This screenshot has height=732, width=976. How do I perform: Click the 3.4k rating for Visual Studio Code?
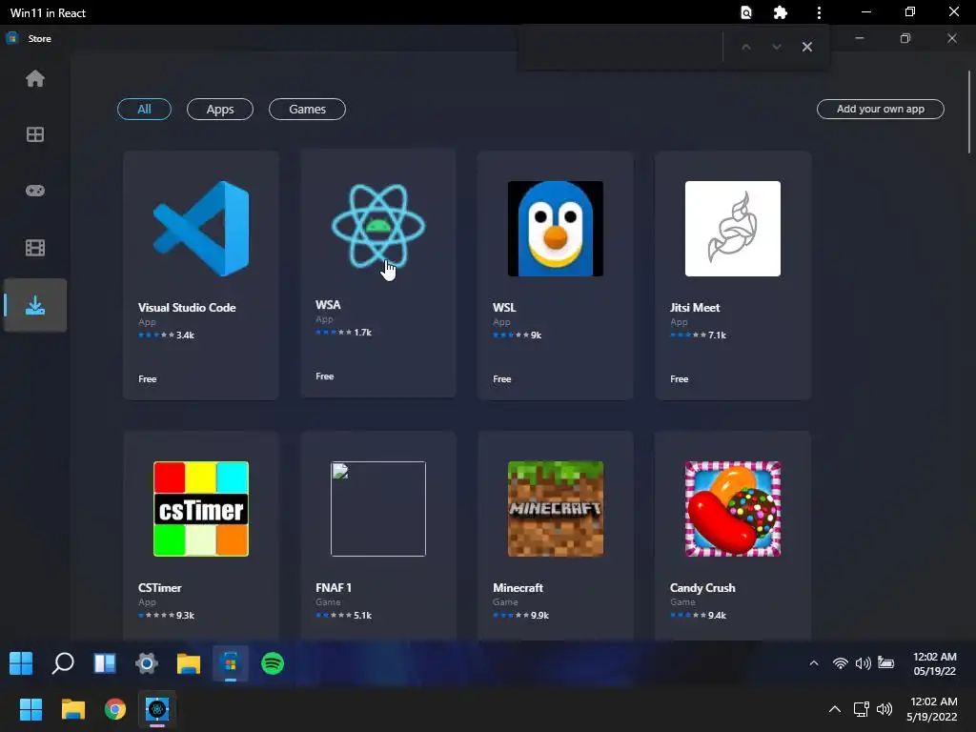(166, 335)
